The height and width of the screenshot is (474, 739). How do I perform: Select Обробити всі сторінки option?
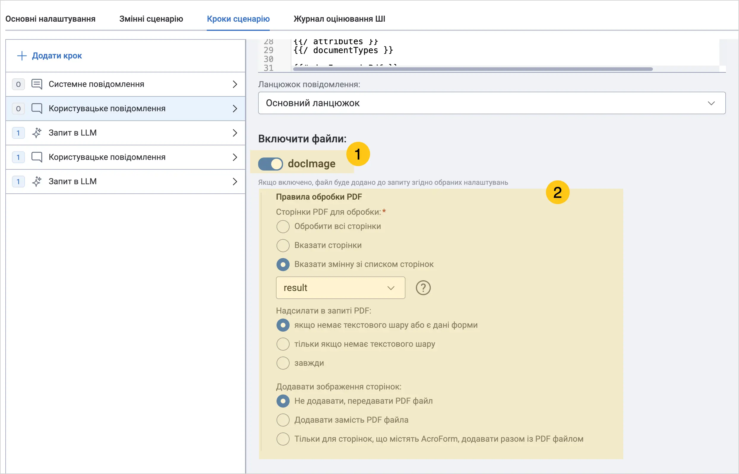click(x=282, y=227)
